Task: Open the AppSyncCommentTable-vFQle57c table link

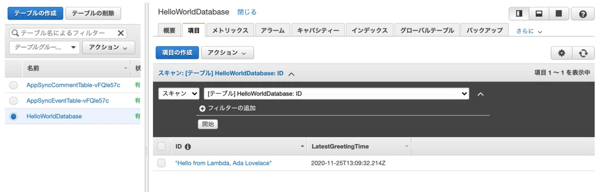Action: click(73, 85)
